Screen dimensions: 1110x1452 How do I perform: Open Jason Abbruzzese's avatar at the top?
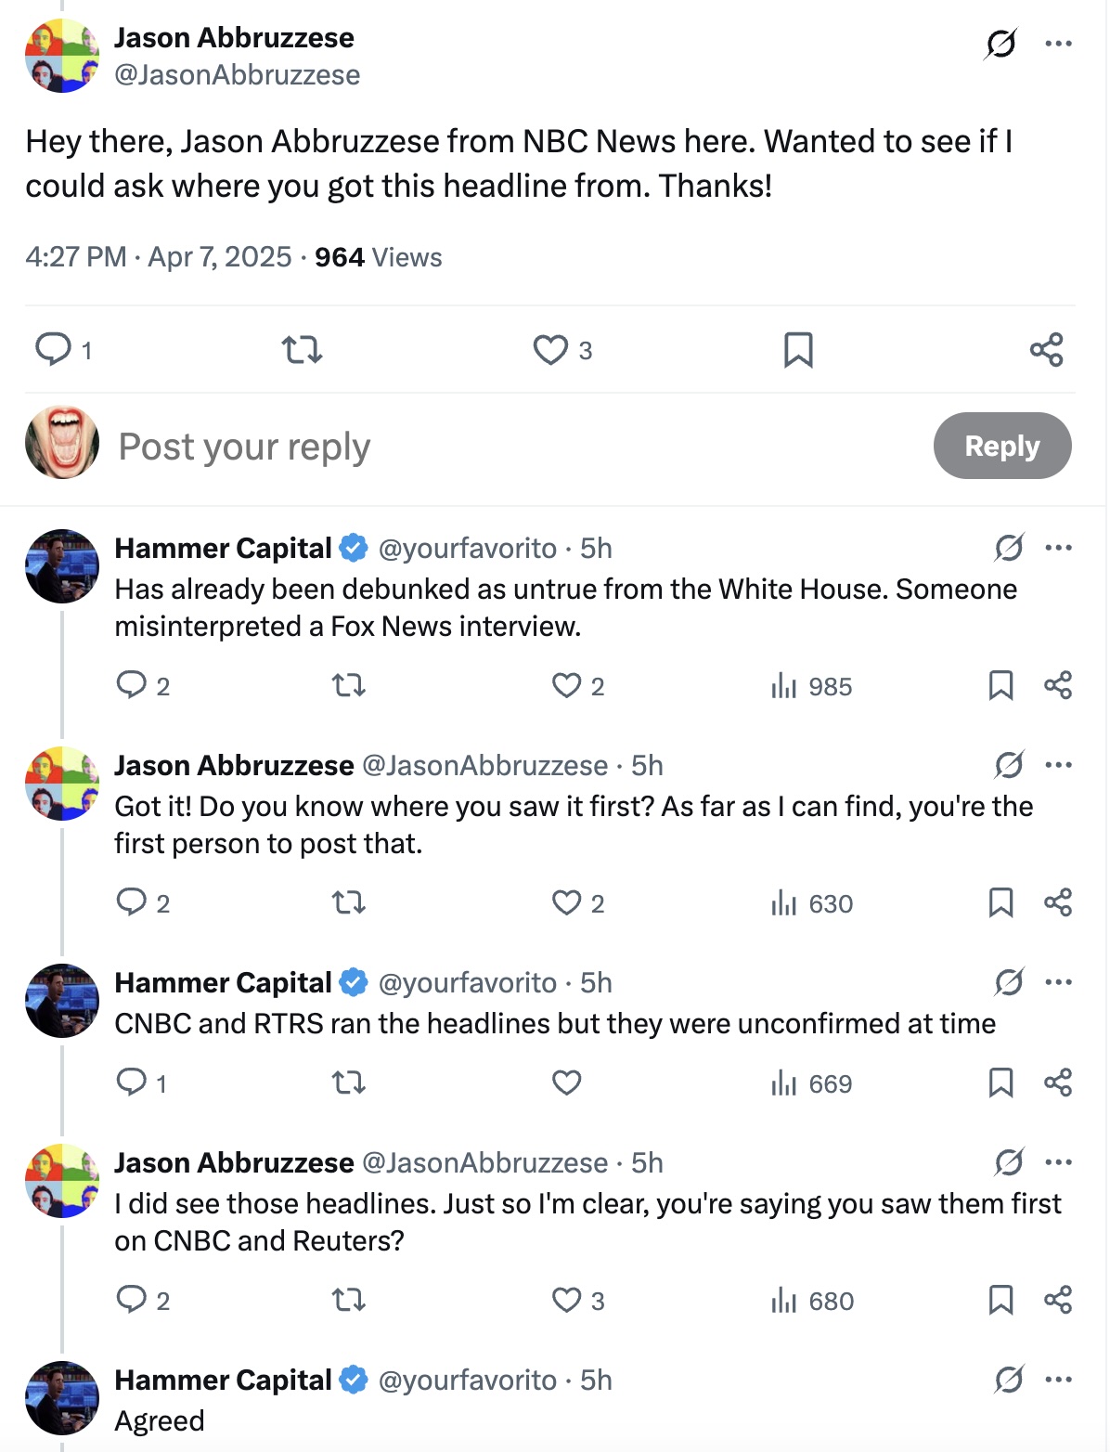(61, 56)
